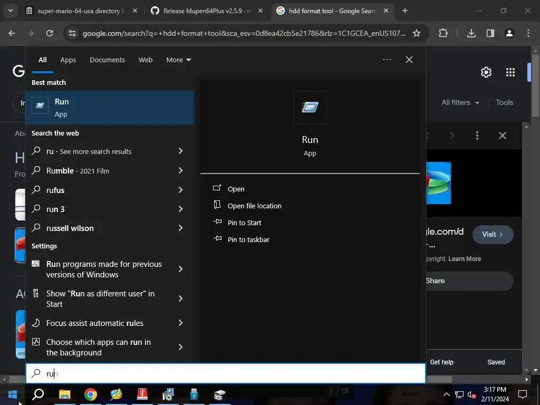This screenshot has height=405, width=540.
Task: Open a new Chrome tab
Action: click(x=405, y=11)
